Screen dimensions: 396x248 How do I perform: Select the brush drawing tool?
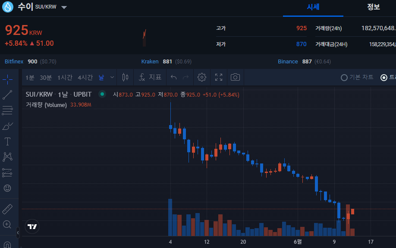(7, 126)
